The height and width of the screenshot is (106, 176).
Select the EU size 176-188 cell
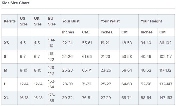coord(51,98)
